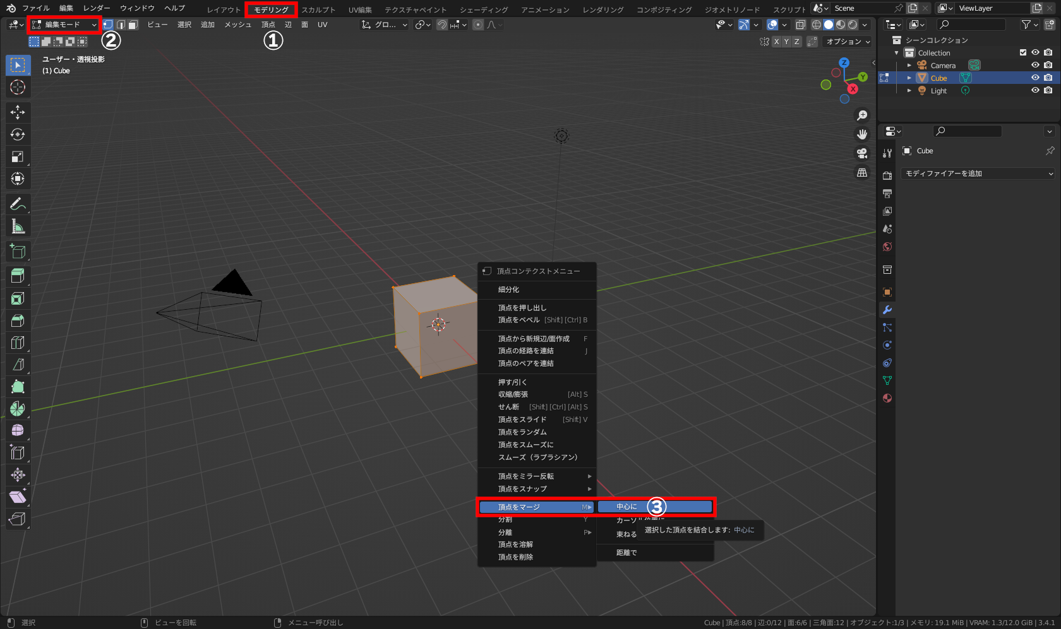
Task: Uncheck the Collection exclude checkbox
Action: (1023, 52)
